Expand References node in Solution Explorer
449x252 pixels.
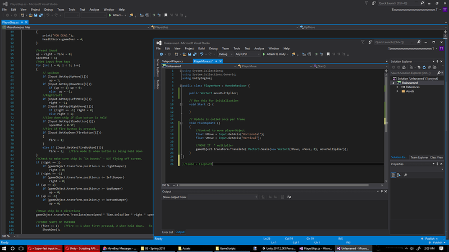(x=397, y=87)
